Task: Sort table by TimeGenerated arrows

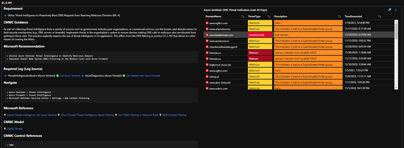Action: [379, 17]
